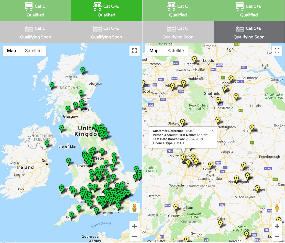This screenshot has width=285, height=243.
Task: Switch the left map to Satellite view
Action: [33, 50]
